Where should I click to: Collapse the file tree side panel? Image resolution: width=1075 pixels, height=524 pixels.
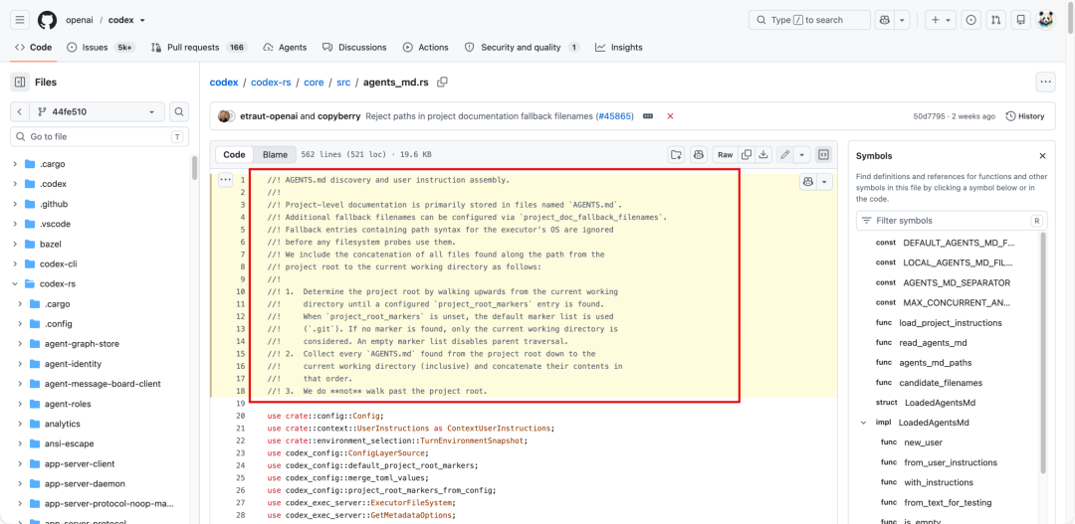pos(20,83)
